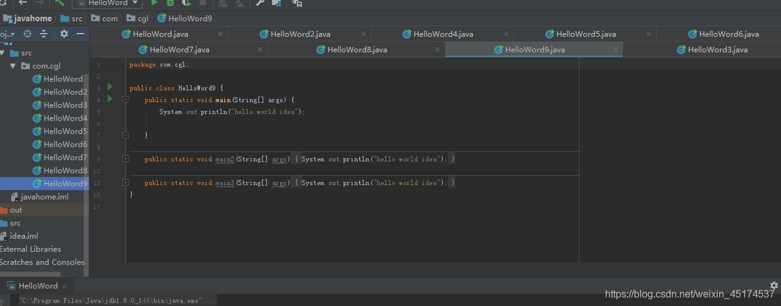Switch to HelloWord.java tab
Image resolution: width=781 pixels, height=306 pixels.
[x=160, y=34]
